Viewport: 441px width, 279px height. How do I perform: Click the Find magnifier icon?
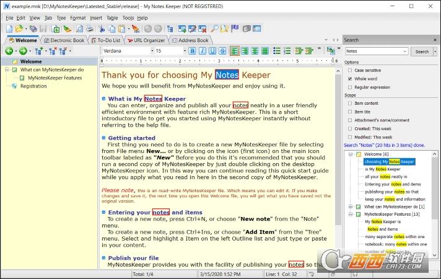point(214,29)
